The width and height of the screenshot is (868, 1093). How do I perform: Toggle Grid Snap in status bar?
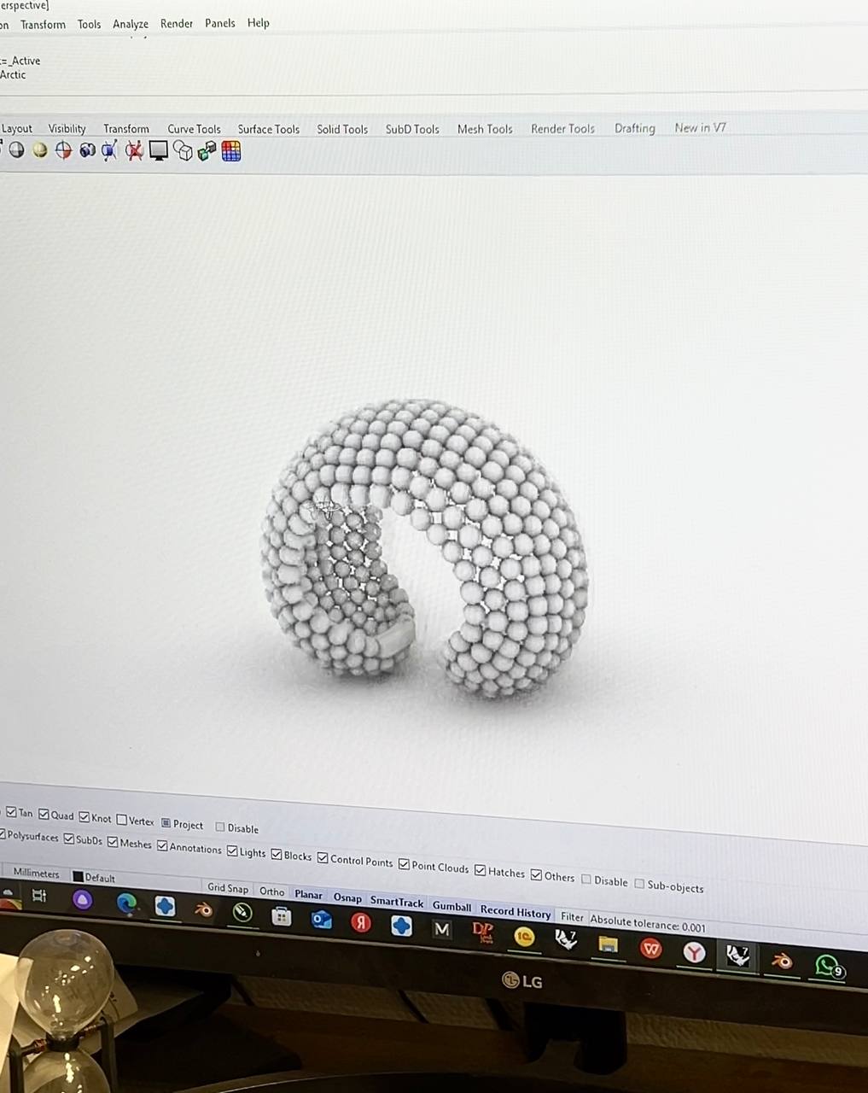point(228,888)
